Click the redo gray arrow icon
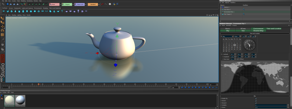The image size is (292, 109). point(106,4)
